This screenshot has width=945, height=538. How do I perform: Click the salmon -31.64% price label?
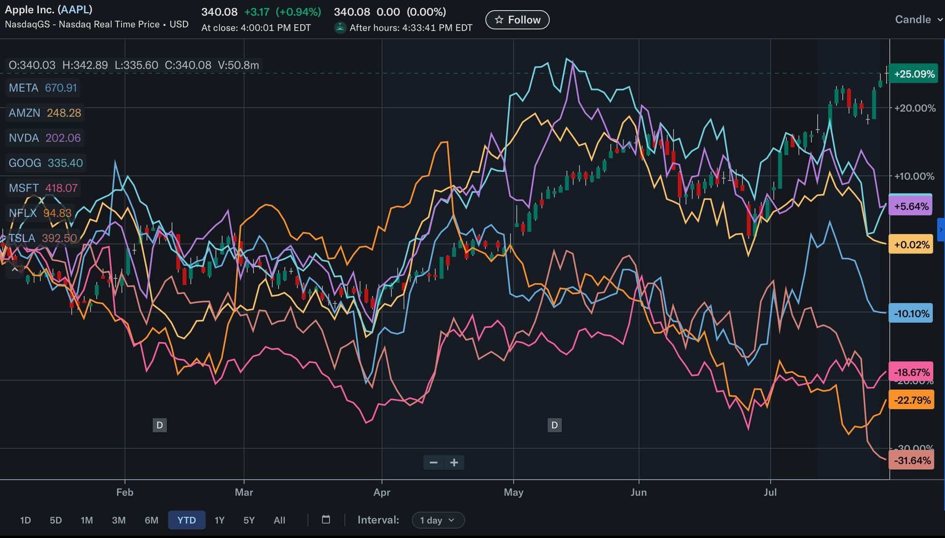(912, 461)
